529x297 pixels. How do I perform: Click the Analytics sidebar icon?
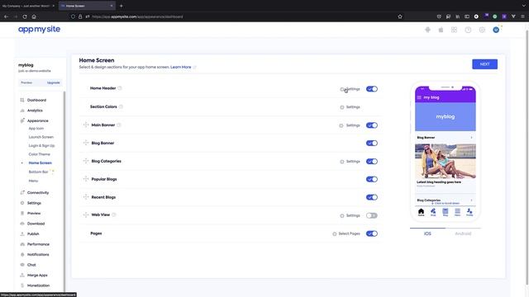pyautogui.click(x=22, y=111)
